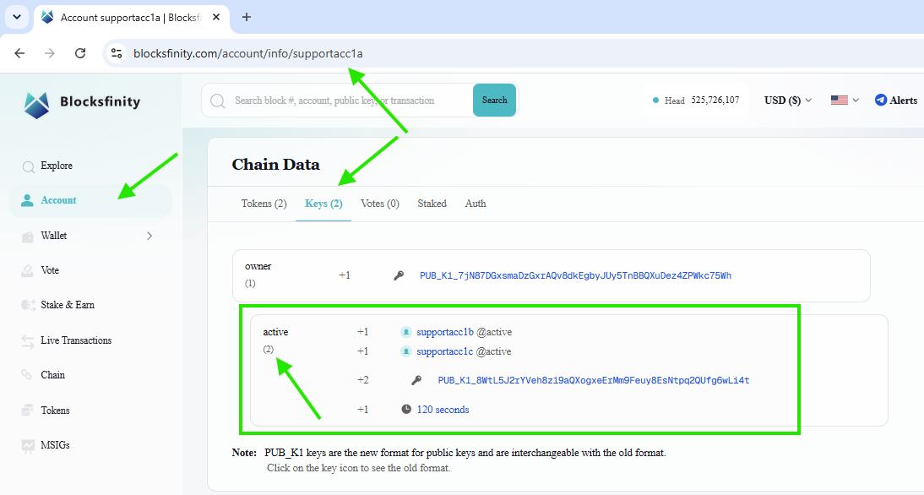Click the Explore magnifier sidebar icon
Image resolution: width=924 pixels, height=495 pixels.
pos(28,166)
